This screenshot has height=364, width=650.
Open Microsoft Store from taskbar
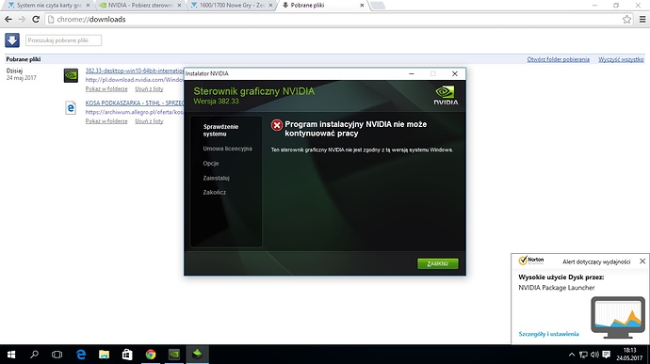pyautogui.click(x=127, y=354)
